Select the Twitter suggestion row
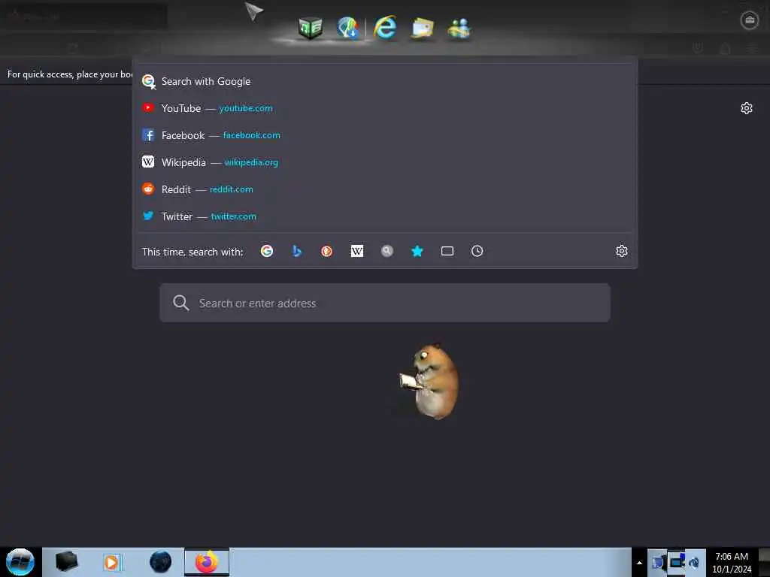 385,216
